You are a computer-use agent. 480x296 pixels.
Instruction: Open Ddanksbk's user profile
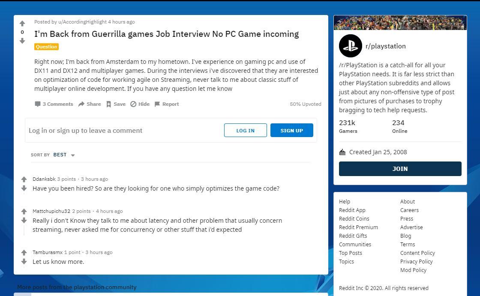[44, 179]
